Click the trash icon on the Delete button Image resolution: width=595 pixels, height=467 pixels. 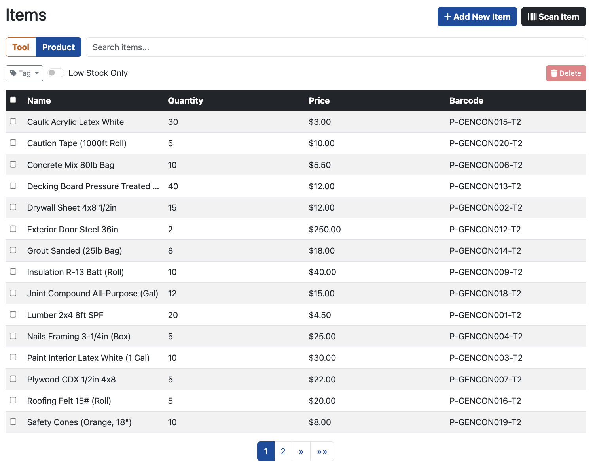click(554, 73)
